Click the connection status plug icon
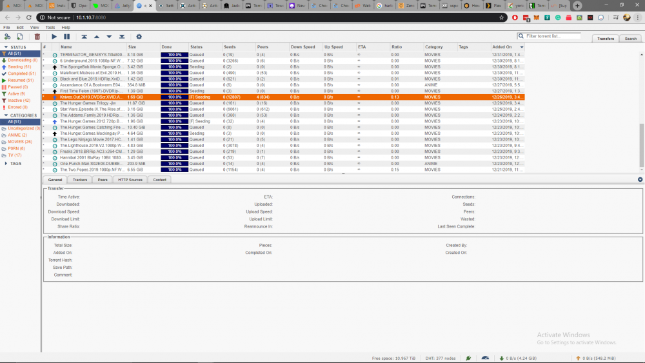This screenshot has height=363, width=645. (x=468, y=358)
